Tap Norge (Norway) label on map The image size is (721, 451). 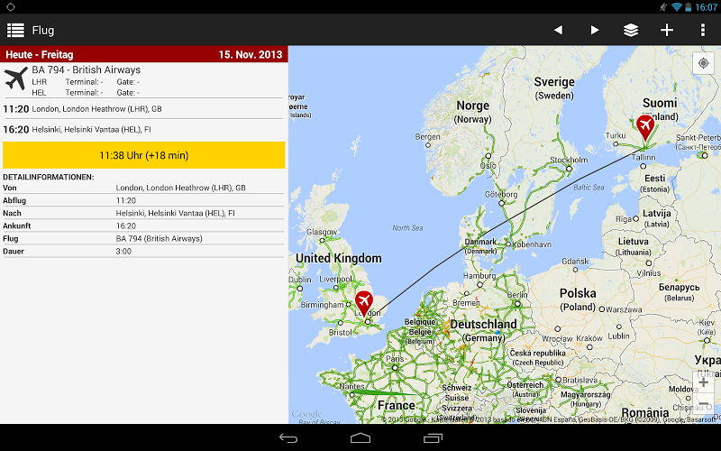pyautogui.click(x=472, y=112)
